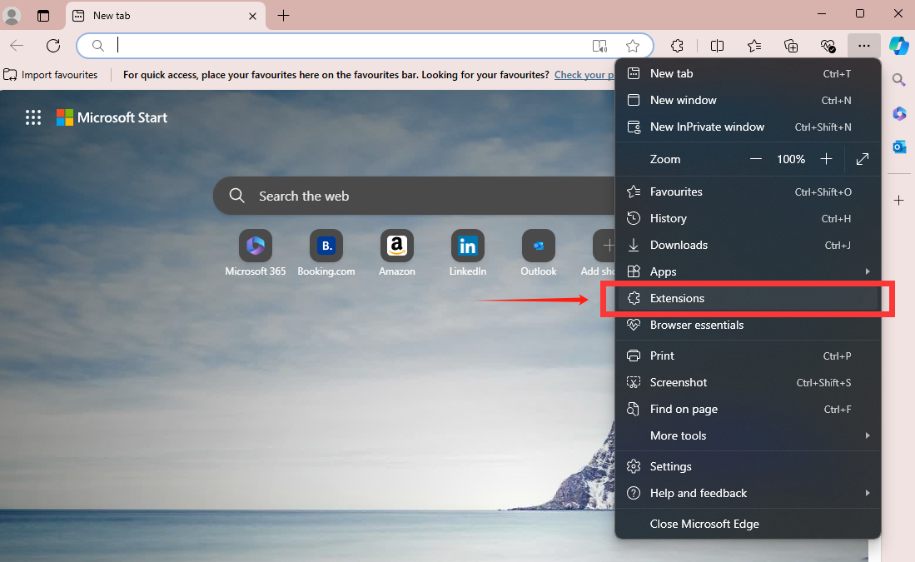Open the apps grid launcher
The image size is (915, 562).
click(x=33, y=117)
